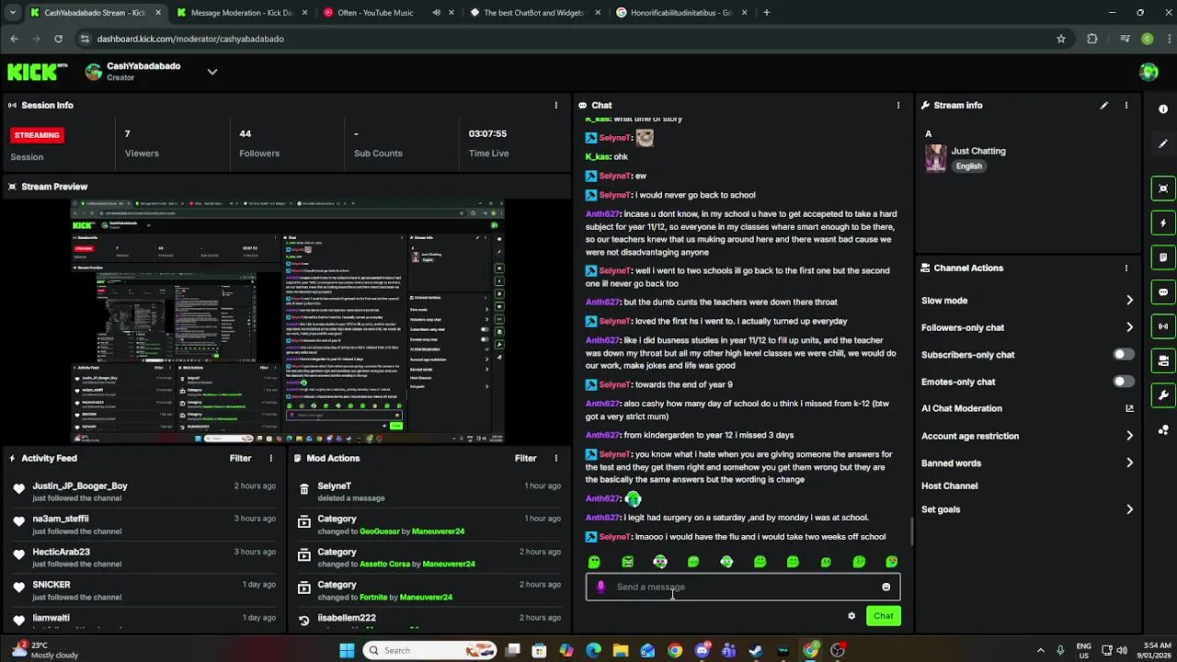The width and height of the screenshot is (1177, 662).
Task: Toggle the chat bubble sidebar icon
Action: pyautogui.click(x=1163, y=292)
